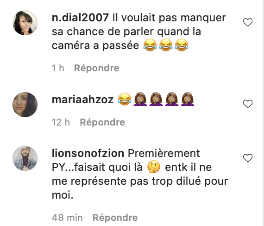Reply to lionsonofzion's comment via Répondre
Image resolution: width=264 pixels, height=226 pixels.
115,218
